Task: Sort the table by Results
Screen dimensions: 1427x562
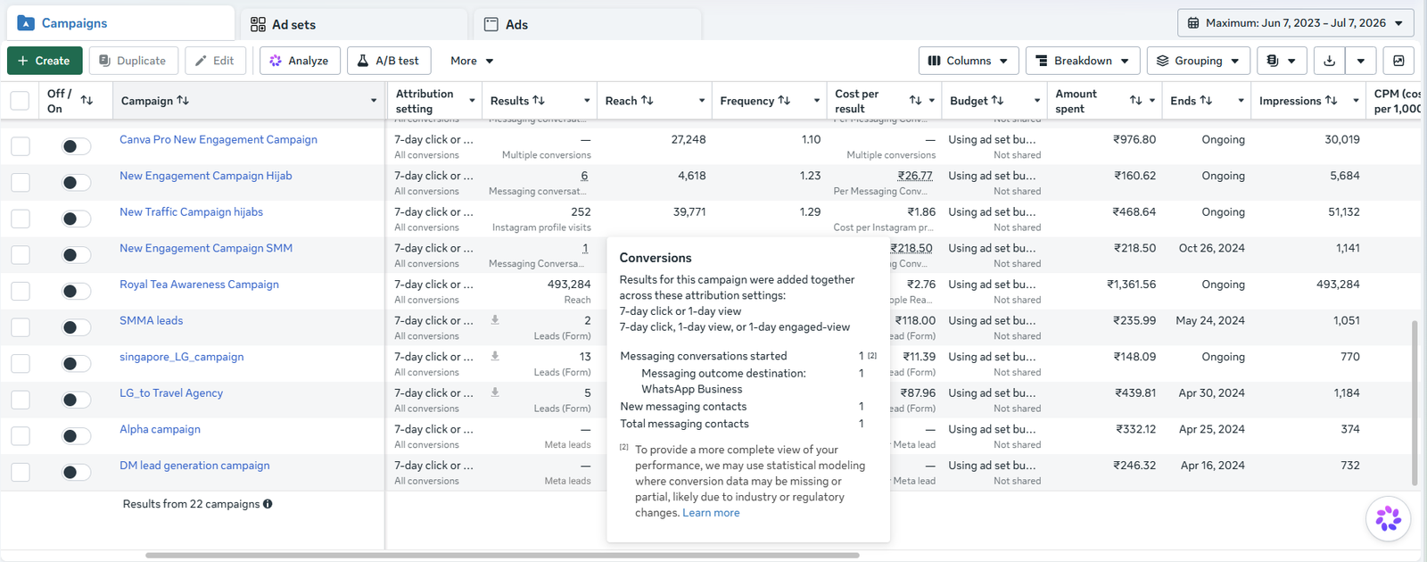Action: [x=539, y=101]
